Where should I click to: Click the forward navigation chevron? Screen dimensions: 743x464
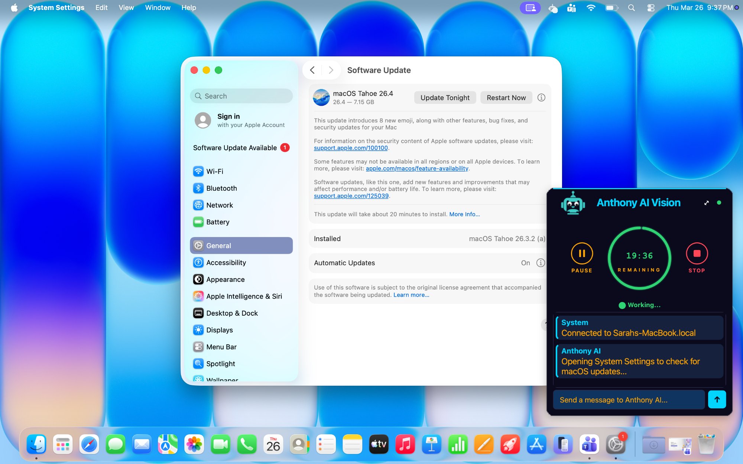click(330, 70)
